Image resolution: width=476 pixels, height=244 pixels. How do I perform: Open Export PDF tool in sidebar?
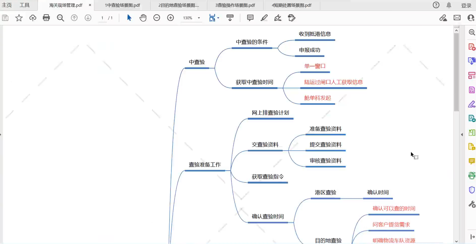click(472, 61)
